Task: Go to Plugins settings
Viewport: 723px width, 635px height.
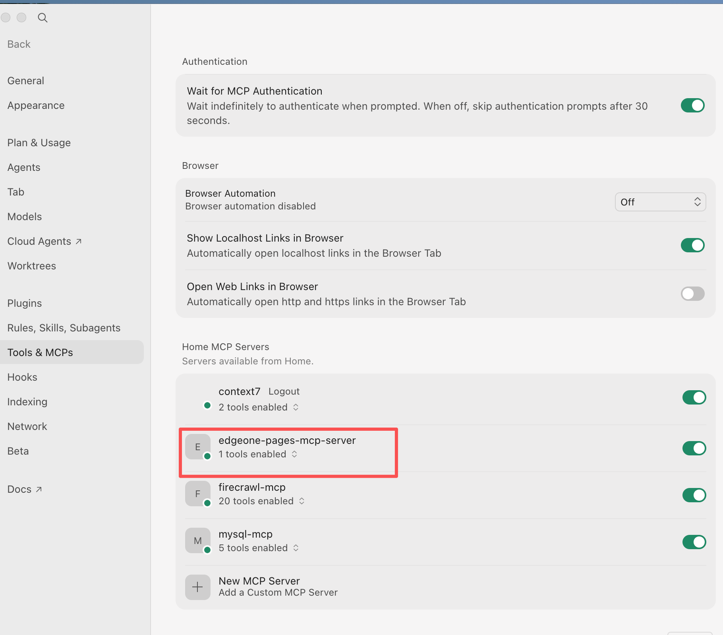Action: 25,303
